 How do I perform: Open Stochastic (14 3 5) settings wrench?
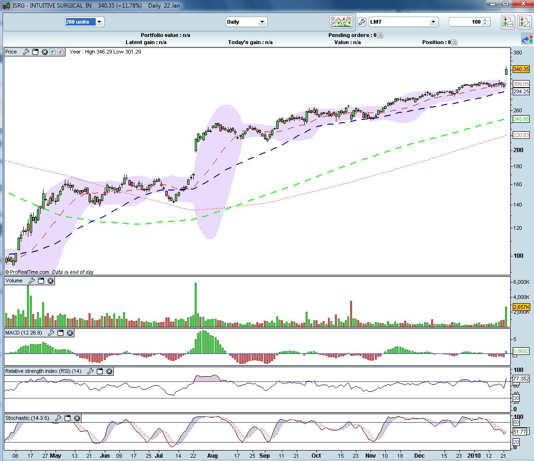point(58,418)
